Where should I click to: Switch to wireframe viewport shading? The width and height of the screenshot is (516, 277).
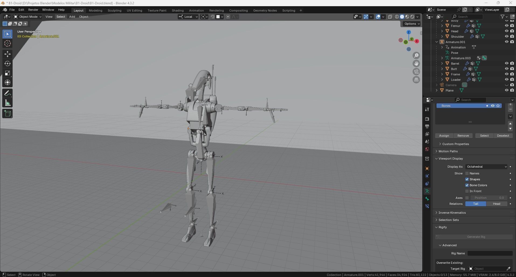coord(397,17)
